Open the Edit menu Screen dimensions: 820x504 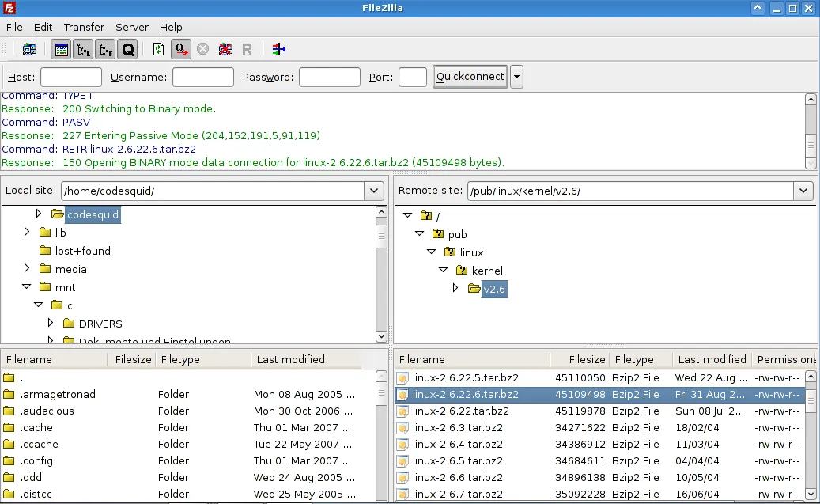(x=43, y=27)
